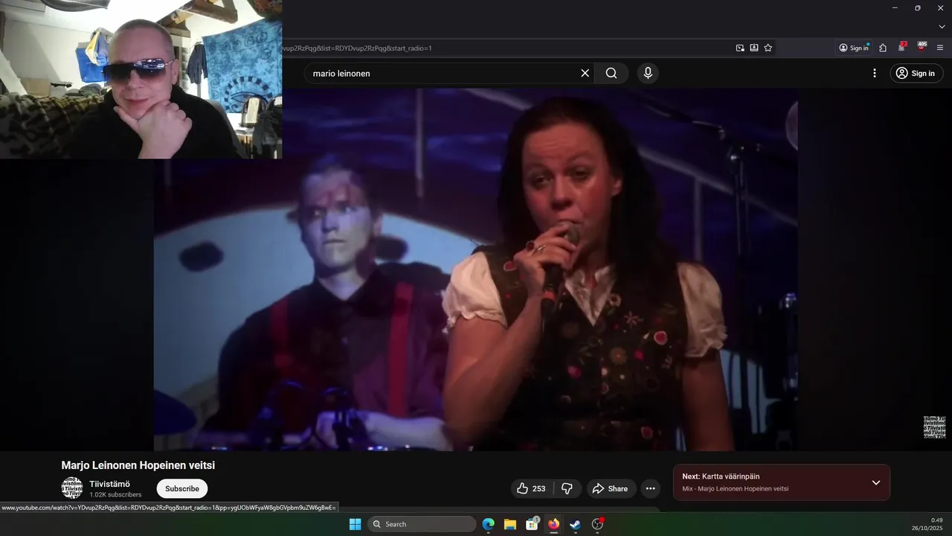Click the magnifier search button on YouTube
The height and width of the screenshot is (536, 952).
(611, 73)
